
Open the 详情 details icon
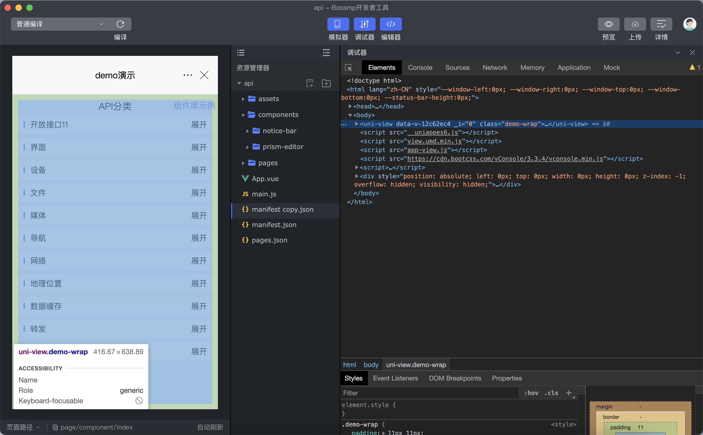(x=661, y=24)
